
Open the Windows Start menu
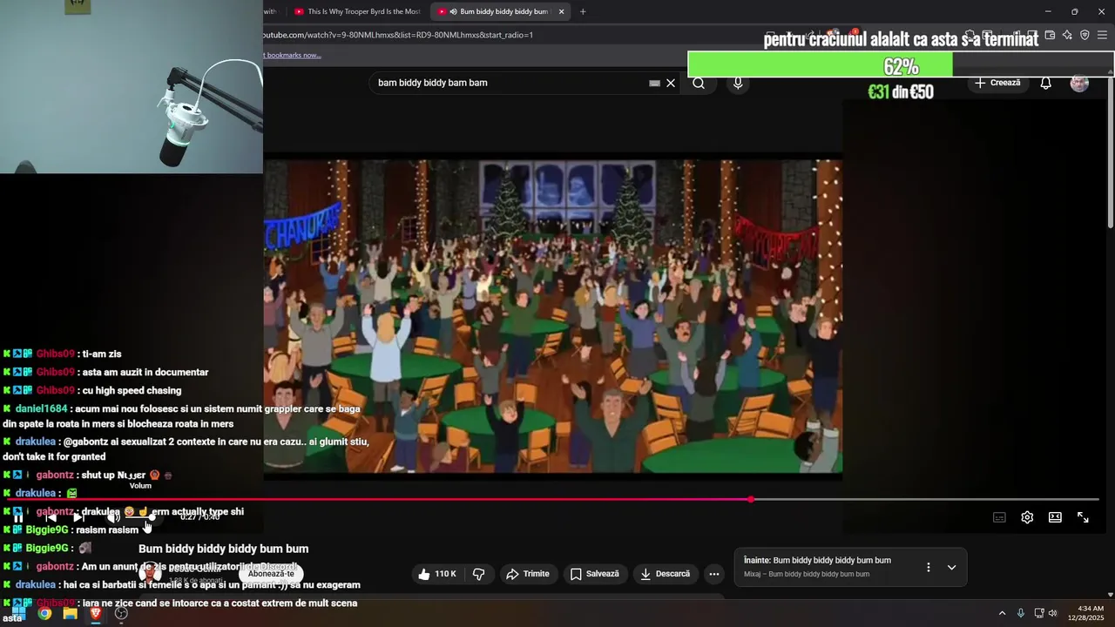pyautogui.click(x=17, y=612)
